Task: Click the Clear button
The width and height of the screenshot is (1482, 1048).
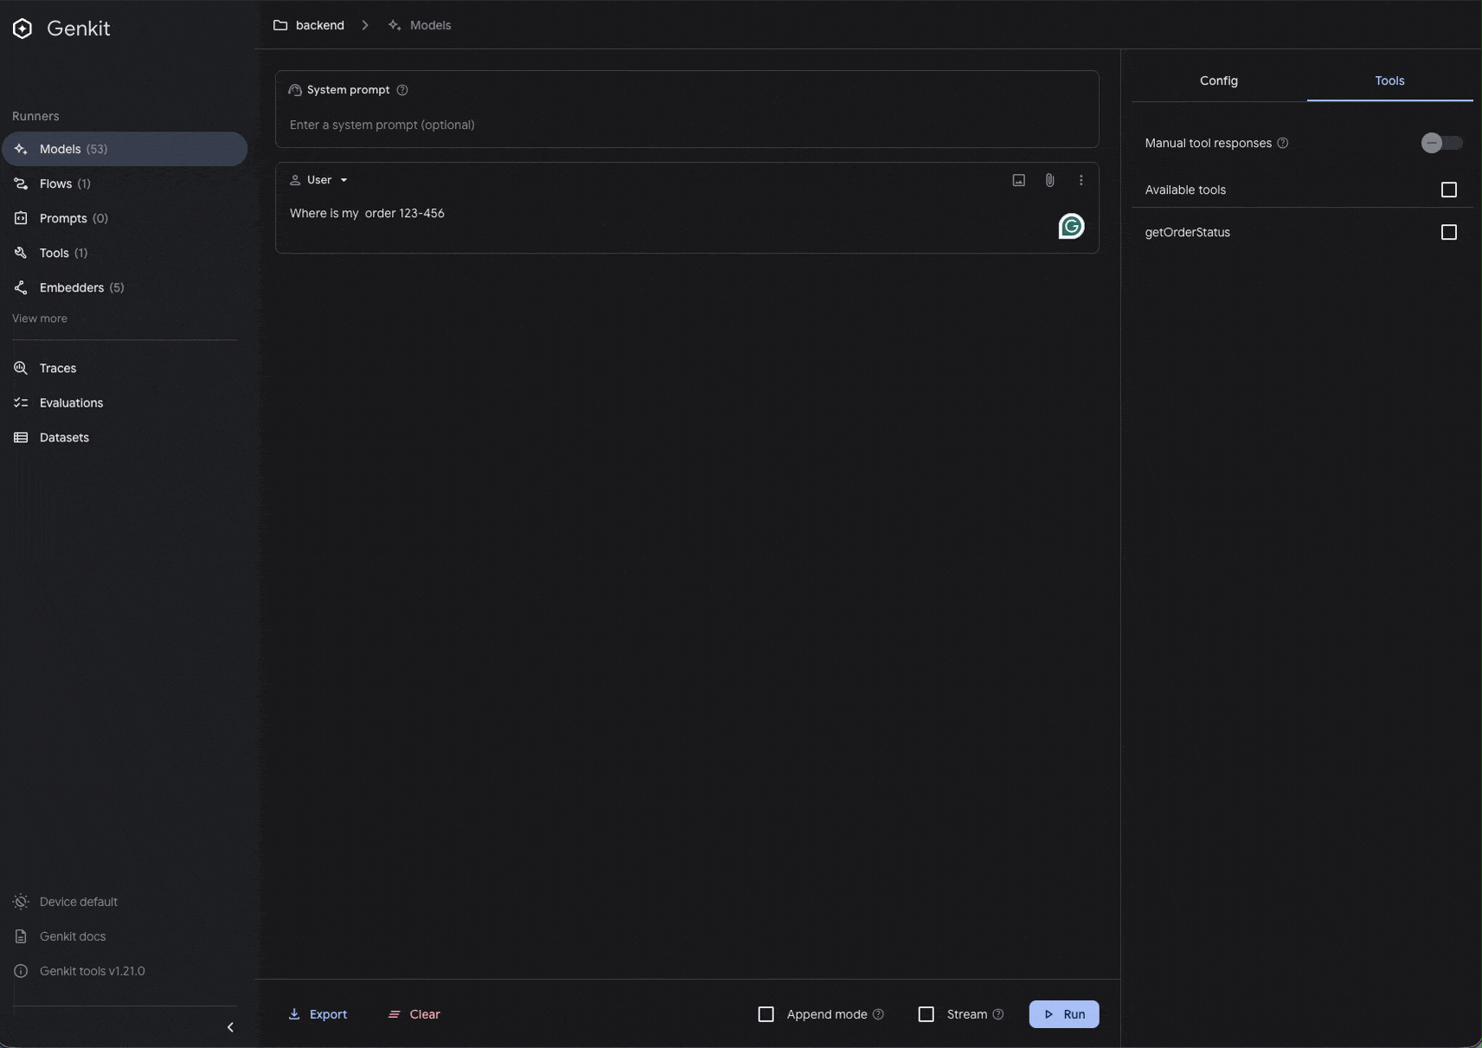Action: pos(414,1014)
